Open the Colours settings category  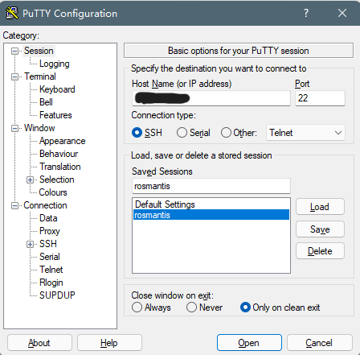(53, 192)
